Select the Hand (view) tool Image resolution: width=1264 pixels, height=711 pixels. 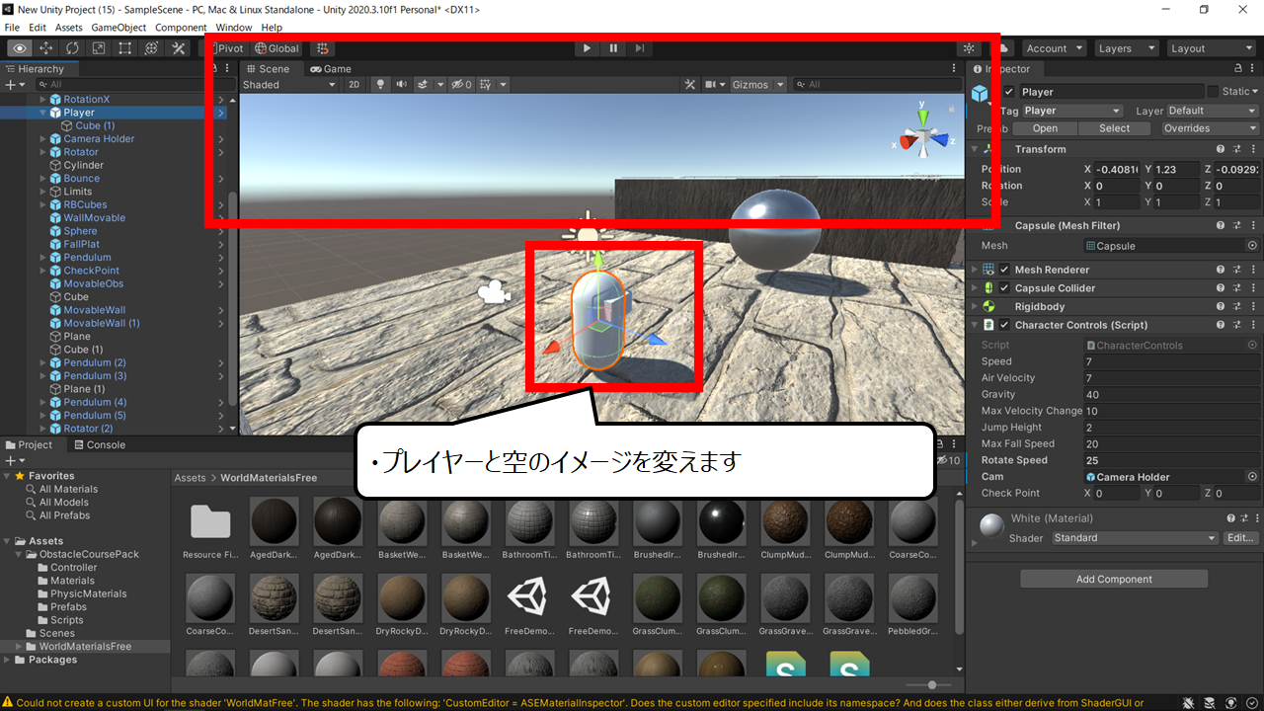pos(20,48)
